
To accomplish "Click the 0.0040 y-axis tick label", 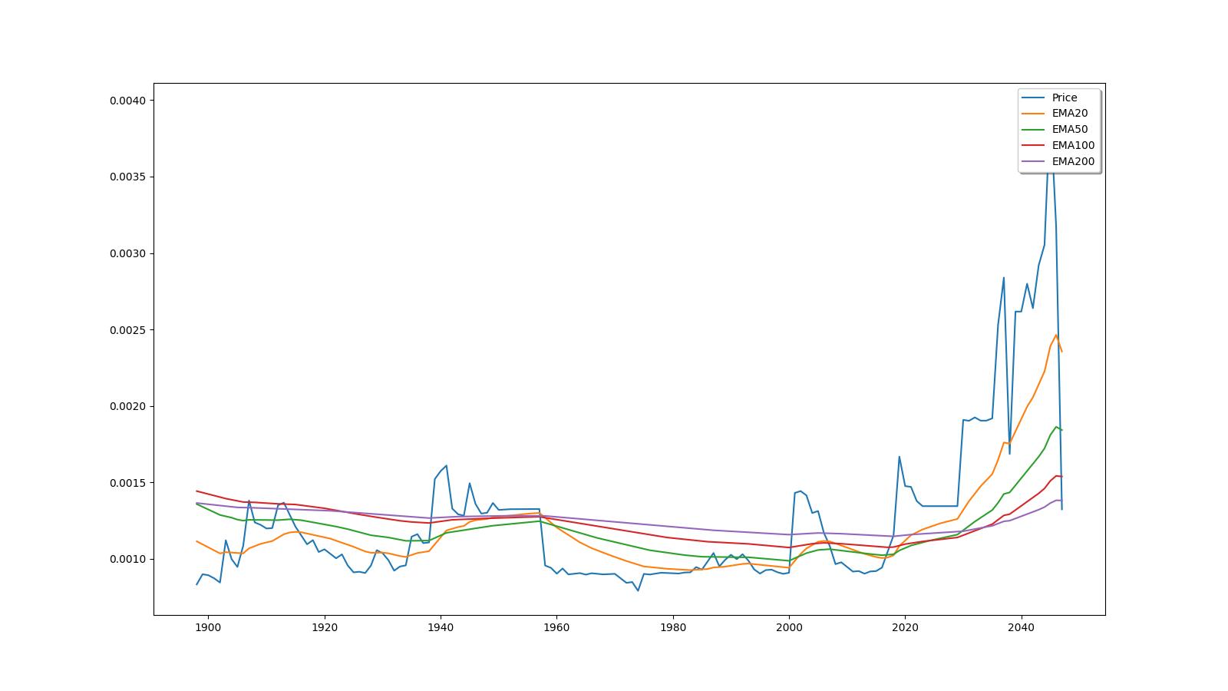I will tap(128, 101).
